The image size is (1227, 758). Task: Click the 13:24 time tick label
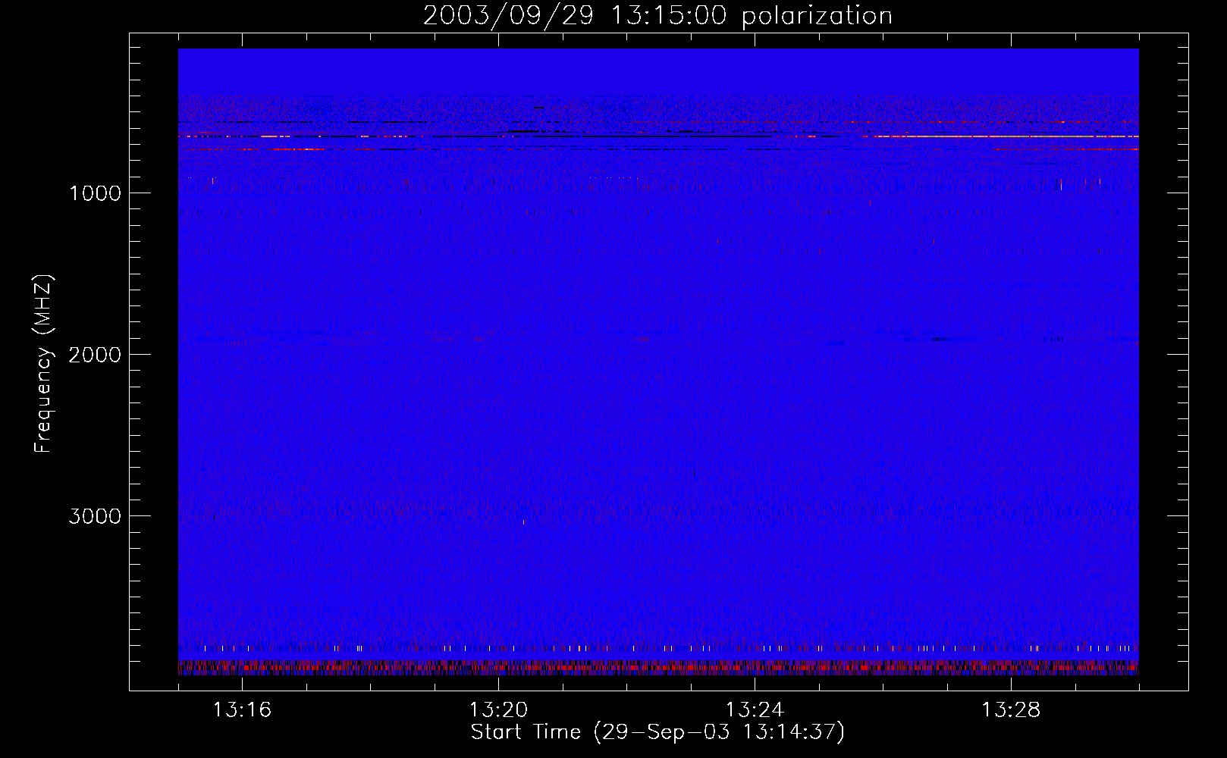click(x=755, y=710)
